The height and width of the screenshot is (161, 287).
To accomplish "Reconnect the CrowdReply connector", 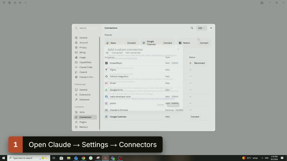I will pos(199,63).
